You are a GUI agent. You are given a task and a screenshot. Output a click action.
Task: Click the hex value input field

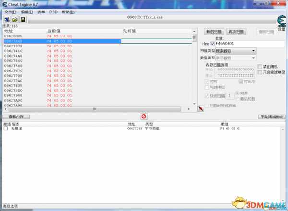click(x=250, y=44)
